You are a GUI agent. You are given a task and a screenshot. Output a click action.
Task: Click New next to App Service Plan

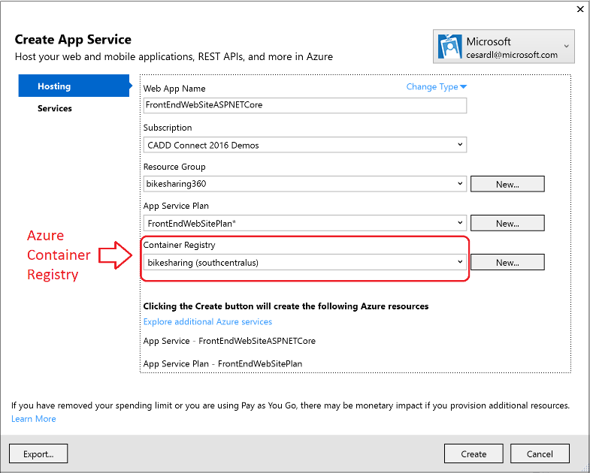pos(507,223)
